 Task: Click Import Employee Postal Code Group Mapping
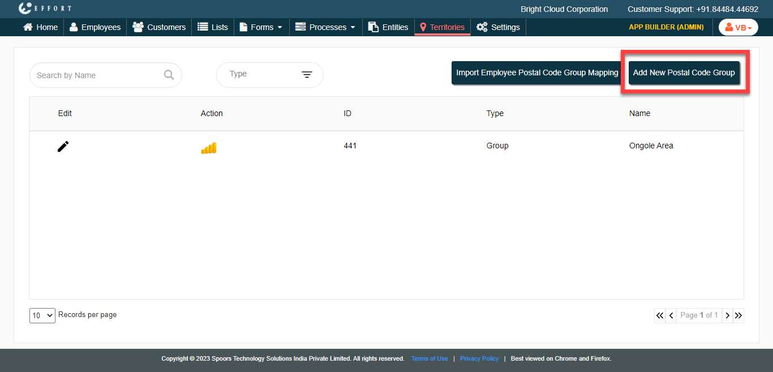[537, 72]
